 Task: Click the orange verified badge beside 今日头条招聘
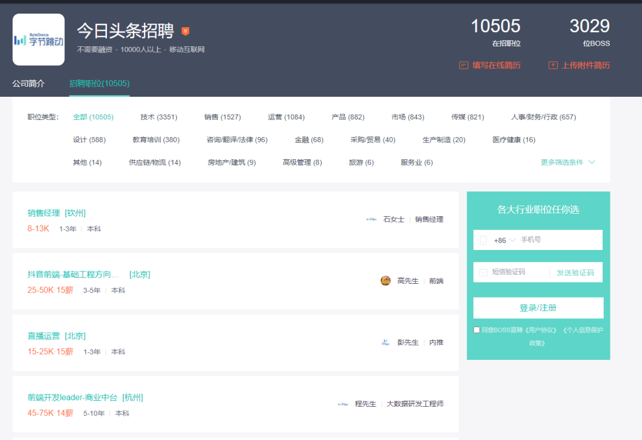tap(185, 31)
